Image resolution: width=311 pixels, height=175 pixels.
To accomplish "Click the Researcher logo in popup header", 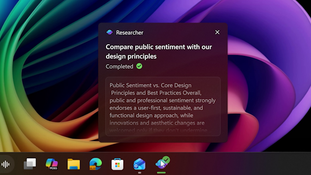I will [x=110, y=32].
